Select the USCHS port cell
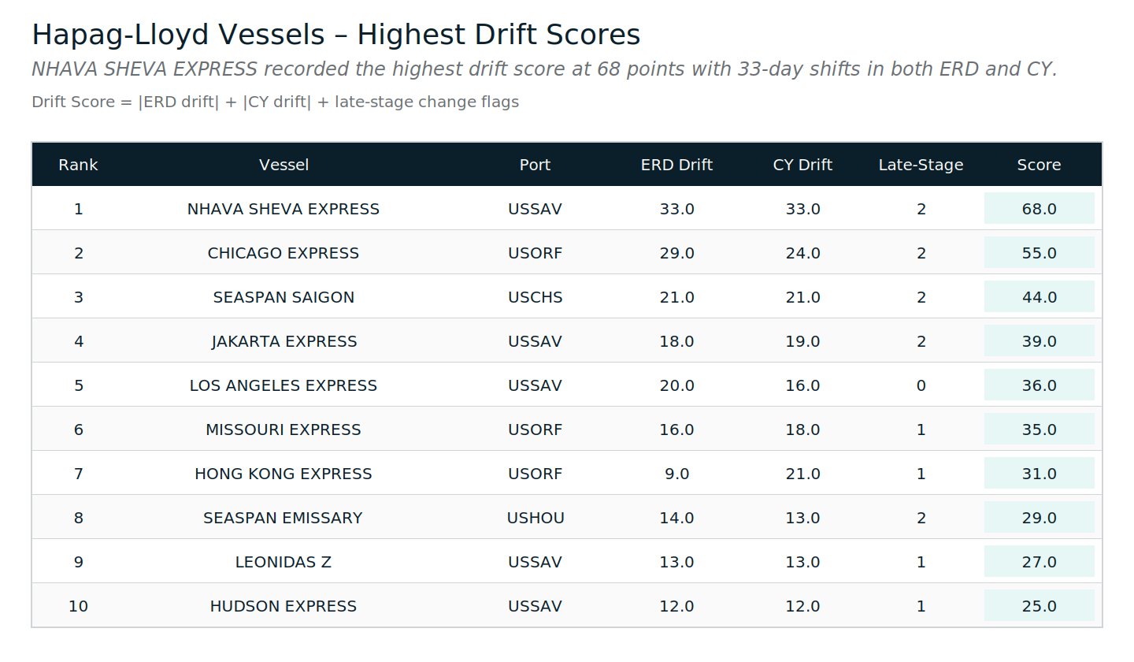 pyautogui.click(x=535, y=297)
